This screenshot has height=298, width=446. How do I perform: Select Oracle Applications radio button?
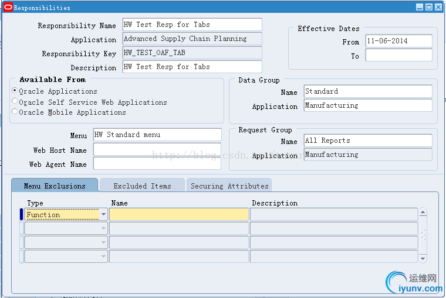pos(15,90)
